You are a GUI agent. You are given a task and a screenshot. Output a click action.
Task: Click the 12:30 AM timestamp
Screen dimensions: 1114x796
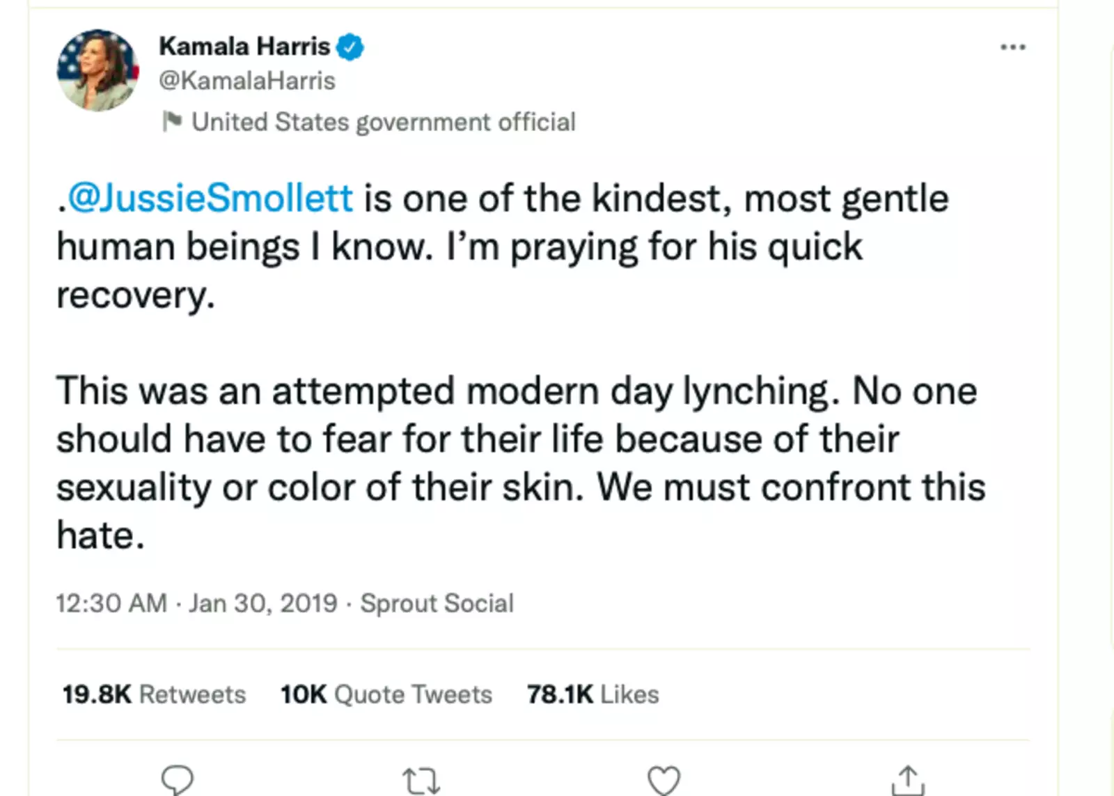click(x=111, y=603)
